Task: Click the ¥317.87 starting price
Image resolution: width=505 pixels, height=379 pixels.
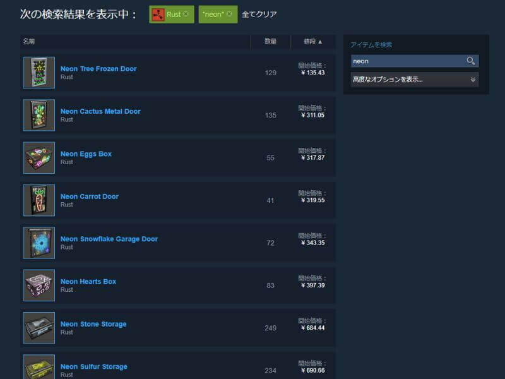Action: 312,157
